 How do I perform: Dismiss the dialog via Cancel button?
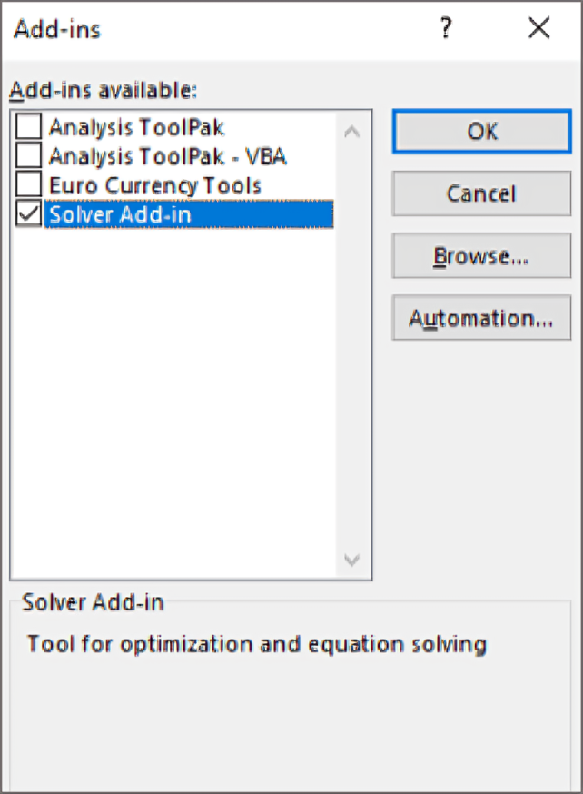click(482, 194)
